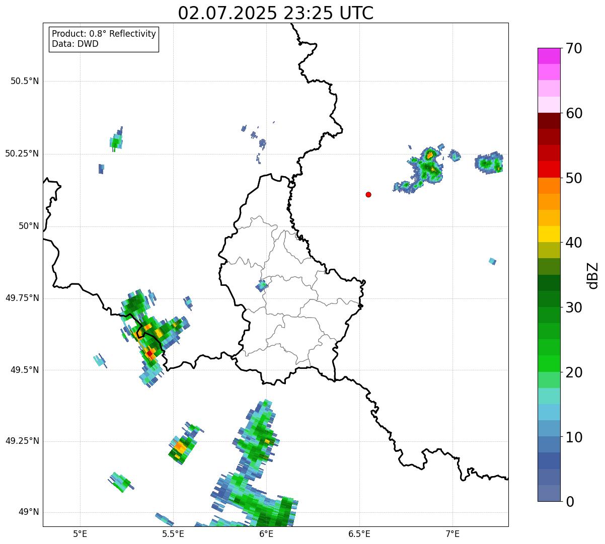Click the '49.75°N' latitude label
Screen dimensions: 605x544
pos(22,298)
